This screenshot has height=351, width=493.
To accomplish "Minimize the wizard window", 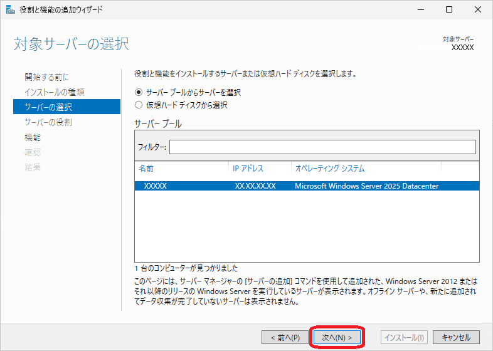I will pyautogui.click(x=420, y=9).
